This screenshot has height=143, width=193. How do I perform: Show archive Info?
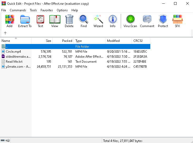pos(113,19)
